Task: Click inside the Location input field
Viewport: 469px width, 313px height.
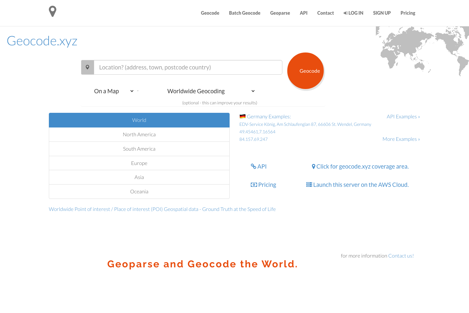Action: 188,67
